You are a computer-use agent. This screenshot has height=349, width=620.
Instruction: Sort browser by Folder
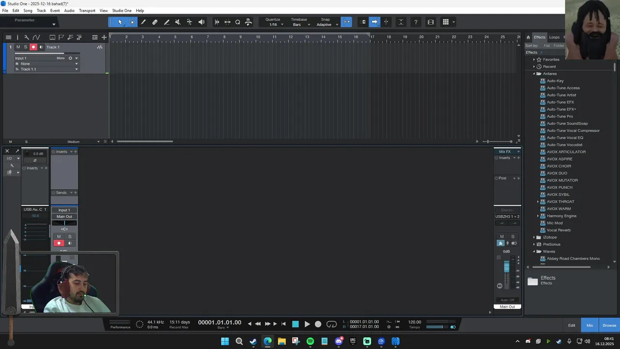tap(559, 46)
